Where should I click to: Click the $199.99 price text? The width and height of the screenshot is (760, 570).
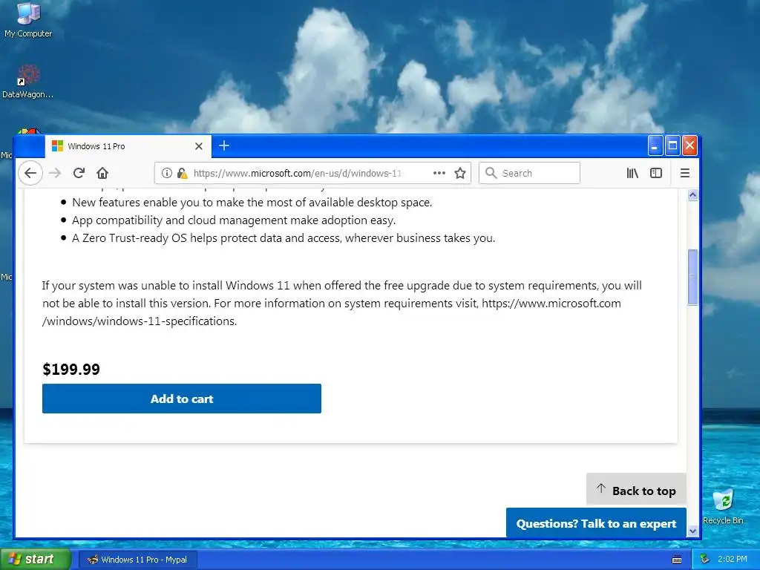[71, 370]
